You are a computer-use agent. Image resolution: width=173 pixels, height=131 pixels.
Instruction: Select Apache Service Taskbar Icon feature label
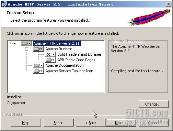(x=69, y=71)
